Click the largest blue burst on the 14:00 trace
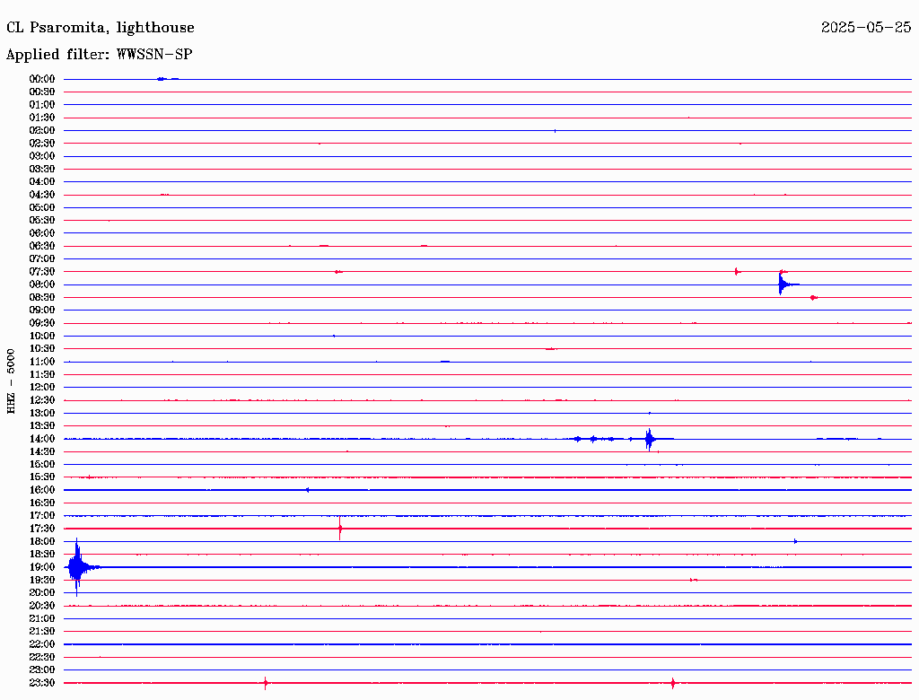Screen dimensions: 919x700 point(649,439)
